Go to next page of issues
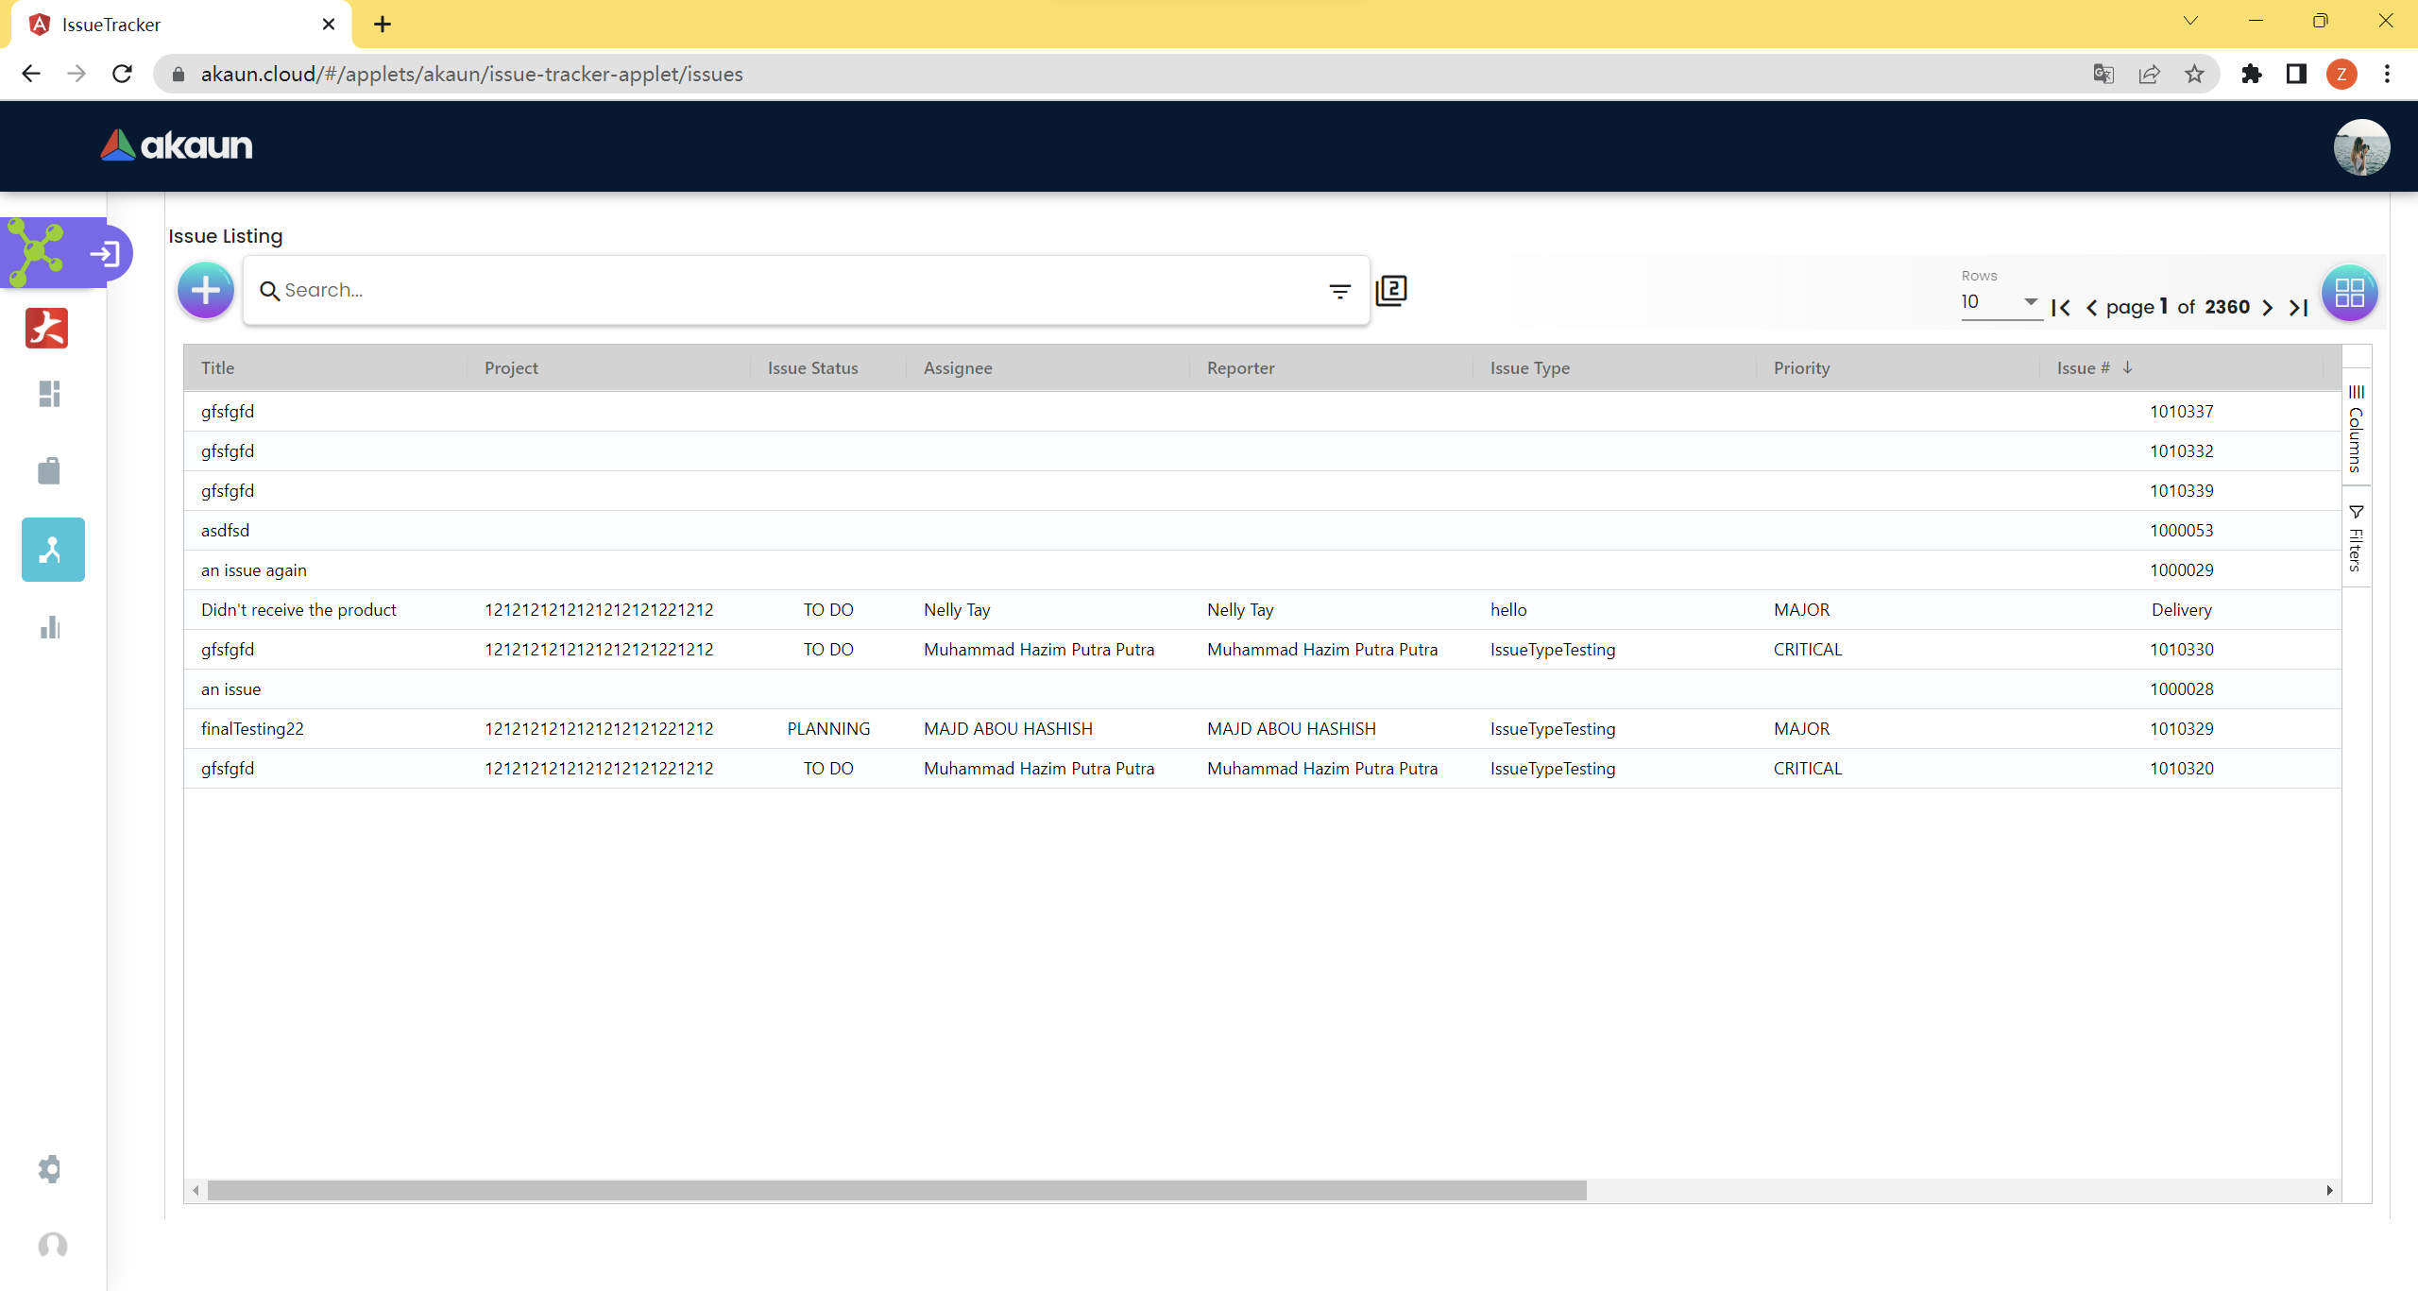The image size is (2418, 1291). click(2267, 308)
